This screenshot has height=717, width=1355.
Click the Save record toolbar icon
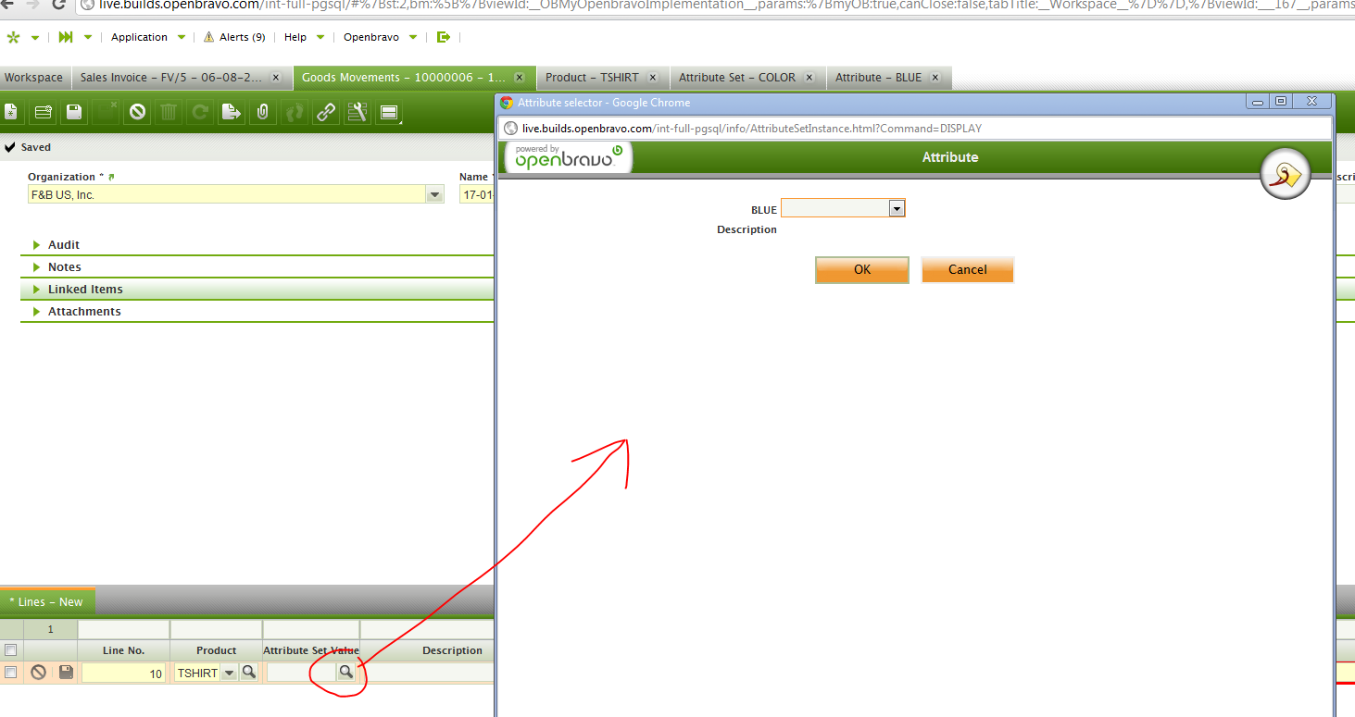[x=74, y=113]
